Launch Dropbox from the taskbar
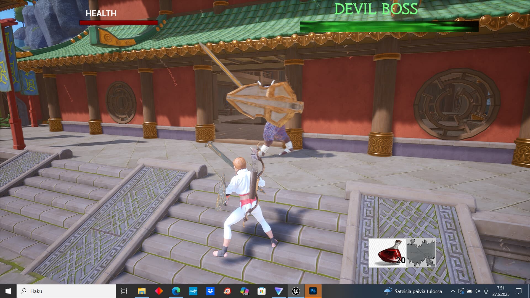The width and height of the screenshot is (530, 298). (211, 291)
